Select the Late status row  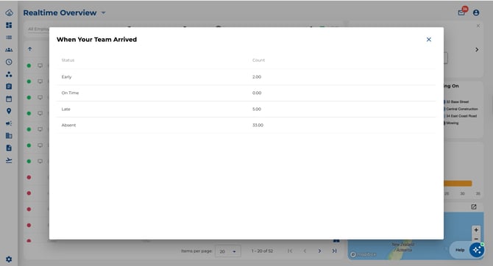coord(246,109)
